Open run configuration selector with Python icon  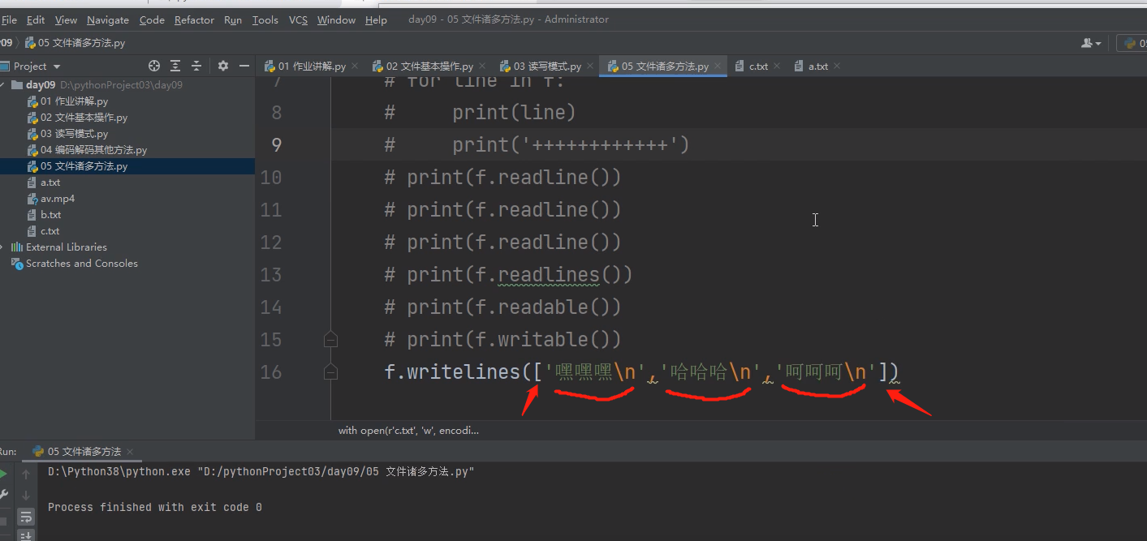click(x=1132, y=43)
